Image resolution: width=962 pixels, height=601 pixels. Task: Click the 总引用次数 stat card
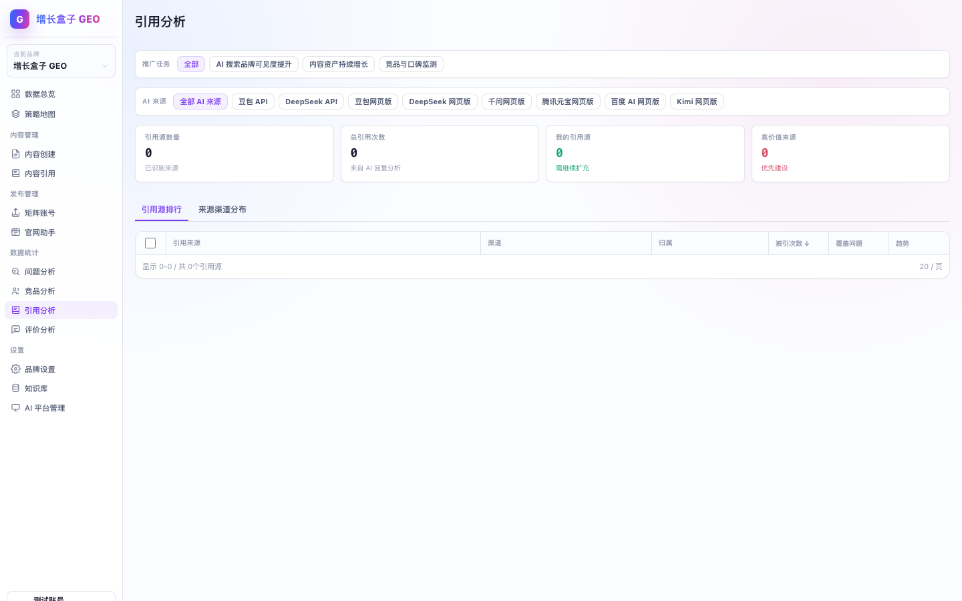coord(440,154)
